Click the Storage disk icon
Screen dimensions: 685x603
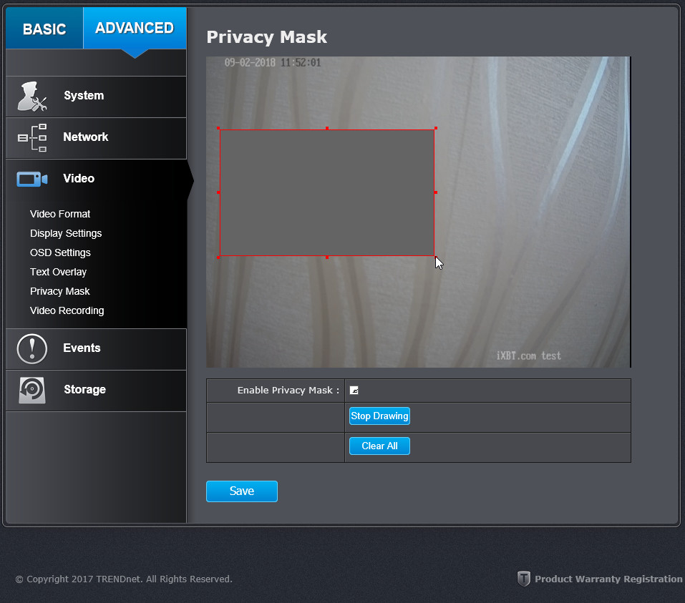tap(32, 390)
